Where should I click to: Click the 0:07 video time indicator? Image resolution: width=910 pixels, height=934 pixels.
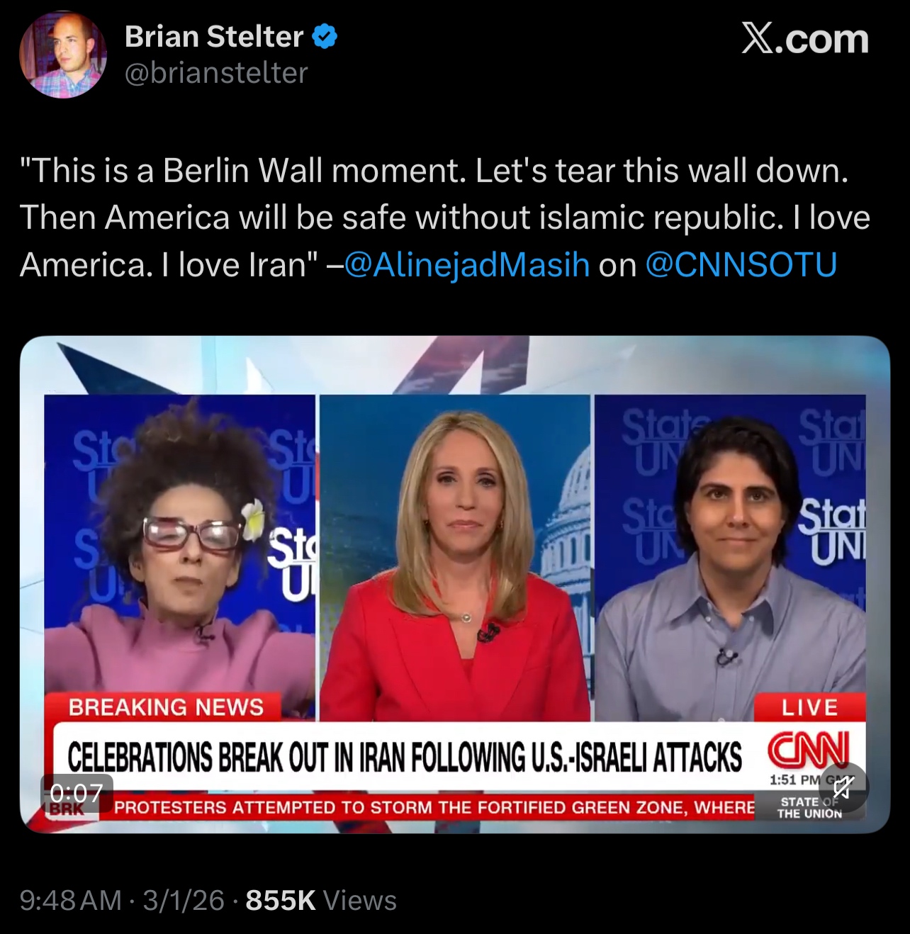[77, 792]
